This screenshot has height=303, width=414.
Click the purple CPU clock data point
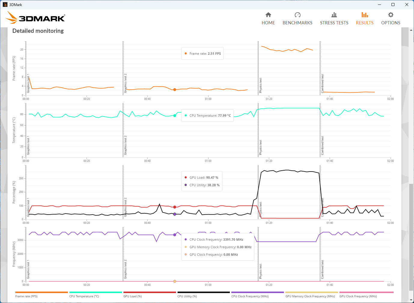point(175,235)
